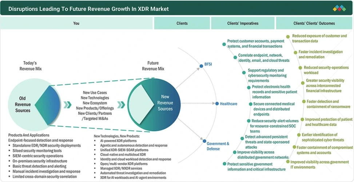Click teal dot beside 'Protect electronic health records'
Screen dimensions: 354x182
pyautogui.click(x=248, y=88)
